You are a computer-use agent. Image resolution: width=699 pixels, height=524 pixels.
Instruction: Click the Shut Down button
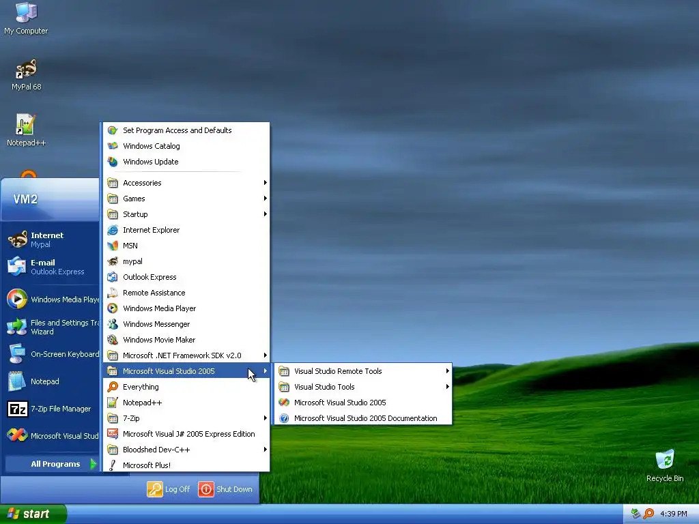coord(225,489)
